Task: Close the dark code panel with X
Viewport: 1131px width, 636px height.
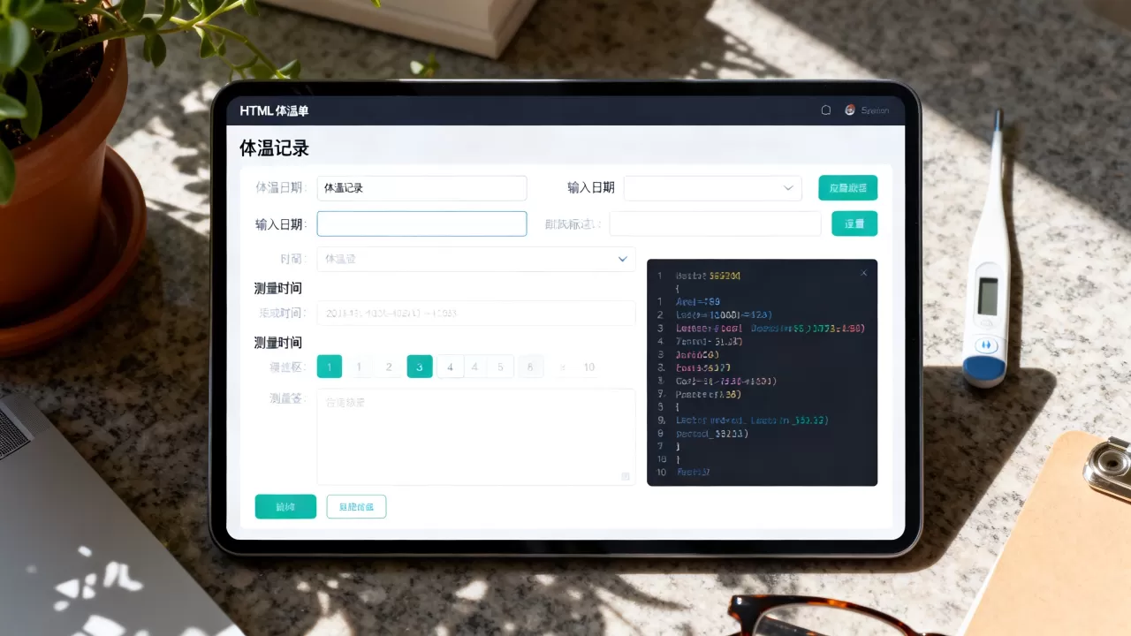Action: click(864, 273)
